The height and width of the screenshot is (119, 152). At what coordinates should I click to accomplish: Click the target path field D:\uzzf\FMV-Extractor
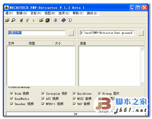coord(108,33)
